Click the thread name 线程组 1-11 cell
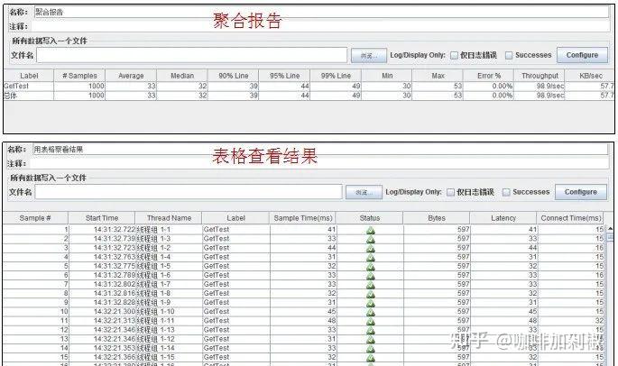Image resolution: width=618 pixels, height=366 pixels. 169,321
